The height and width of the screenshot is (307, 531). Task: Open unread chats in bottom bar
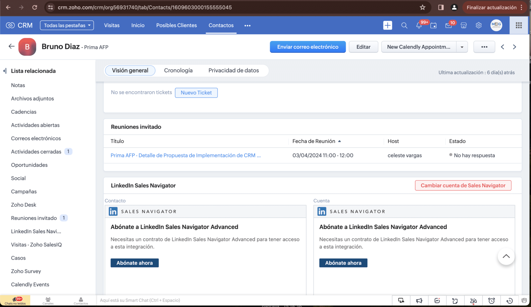15,301
